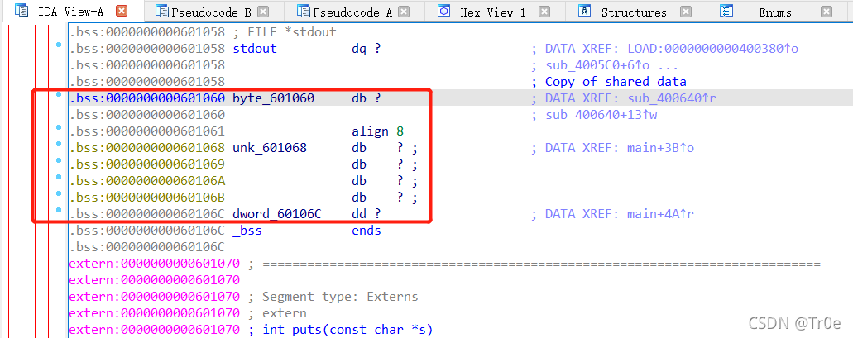853x338 pixels.
Task: Click the Structures tab icon
Action: pyautogui.click(x=585, y=11)
